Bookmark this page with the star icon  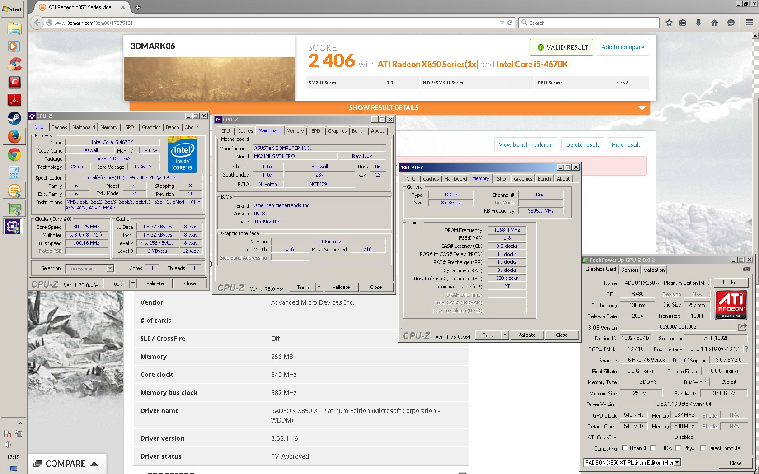tap(669, 23)
